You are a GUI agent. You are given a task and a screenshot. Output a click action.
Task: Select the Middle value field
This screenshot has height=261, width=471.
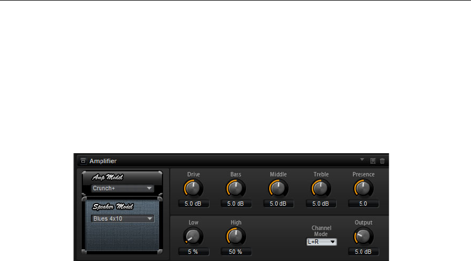pyautogui.click(x=278, y=203)
